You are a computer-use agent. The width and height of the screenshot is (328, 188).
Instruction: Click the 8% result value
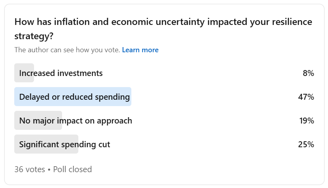pyautogui.click(x=308, y=73)
